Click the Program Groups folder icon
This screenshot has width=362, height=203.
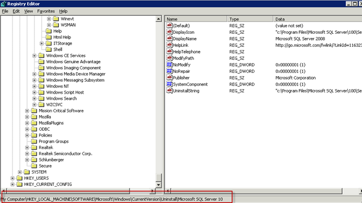click(34, 142)
